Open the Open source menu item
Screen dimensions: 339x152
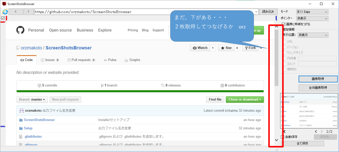pos(60,30)
